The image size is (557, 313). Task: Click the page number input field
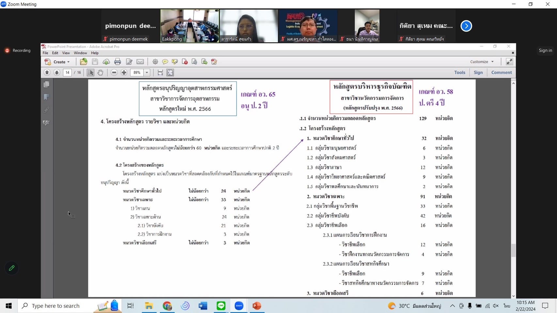(67, 72)
